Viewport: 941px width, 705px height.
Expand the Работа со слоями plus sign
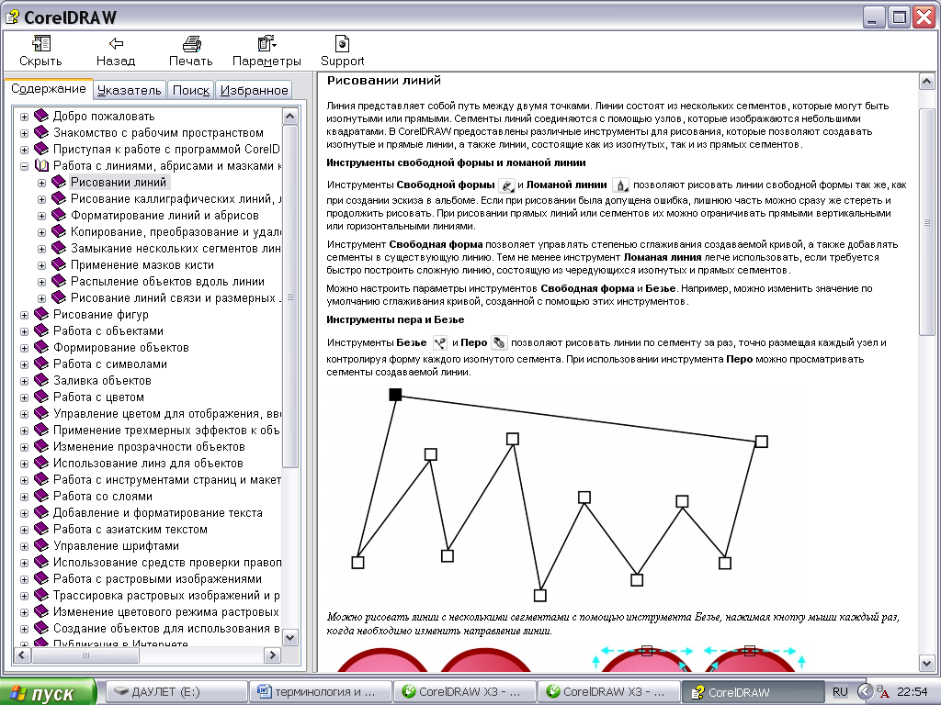[x=24, y=497]
